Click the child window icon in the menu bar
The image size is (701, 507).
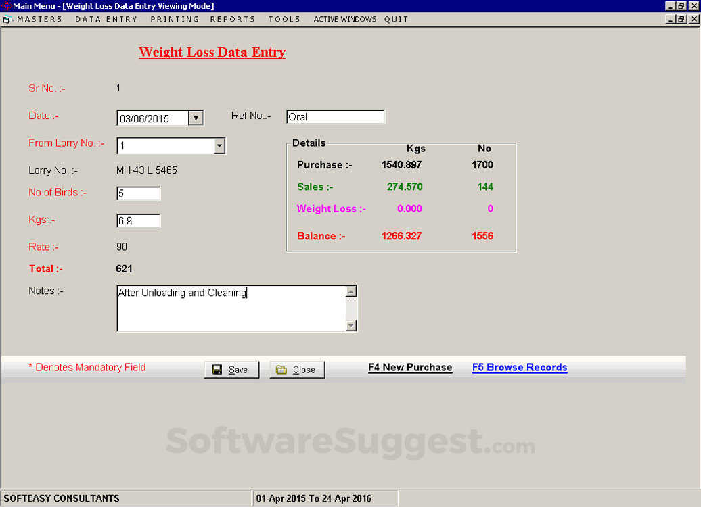pos(7,20)
